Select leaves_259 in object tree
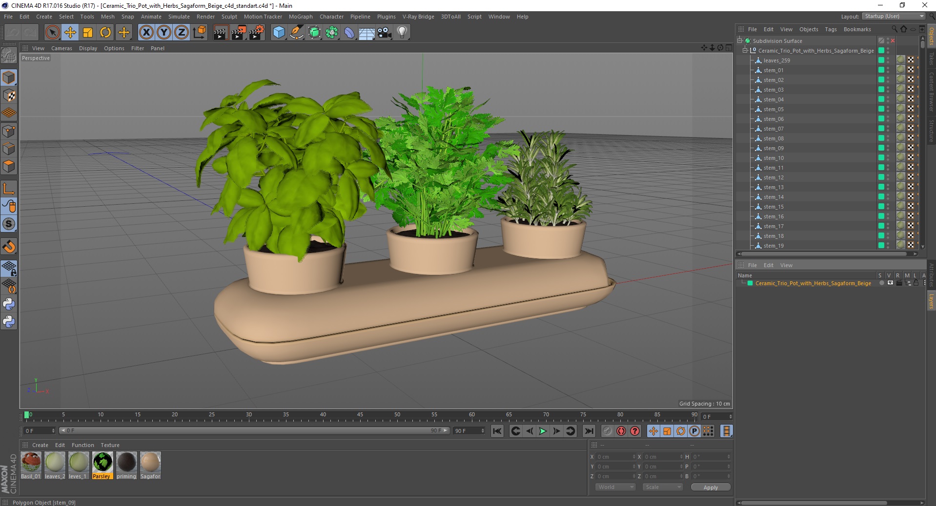 [776, 60]
